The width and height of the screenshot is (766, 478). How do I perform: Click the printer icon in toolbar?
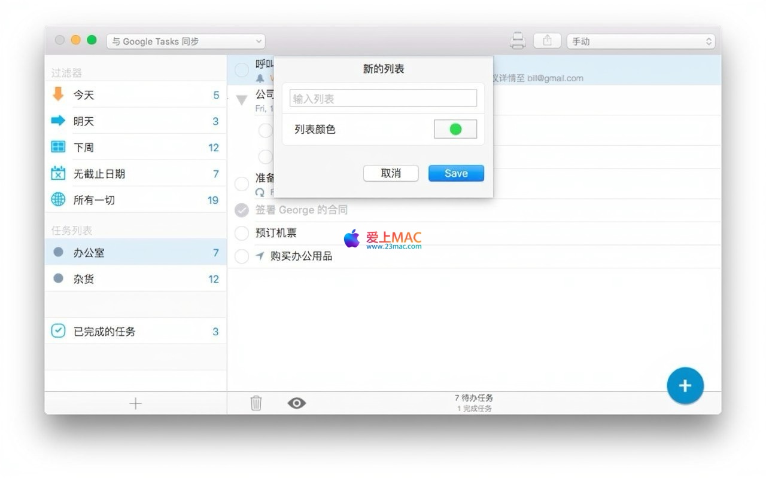(x=517, y=41)
